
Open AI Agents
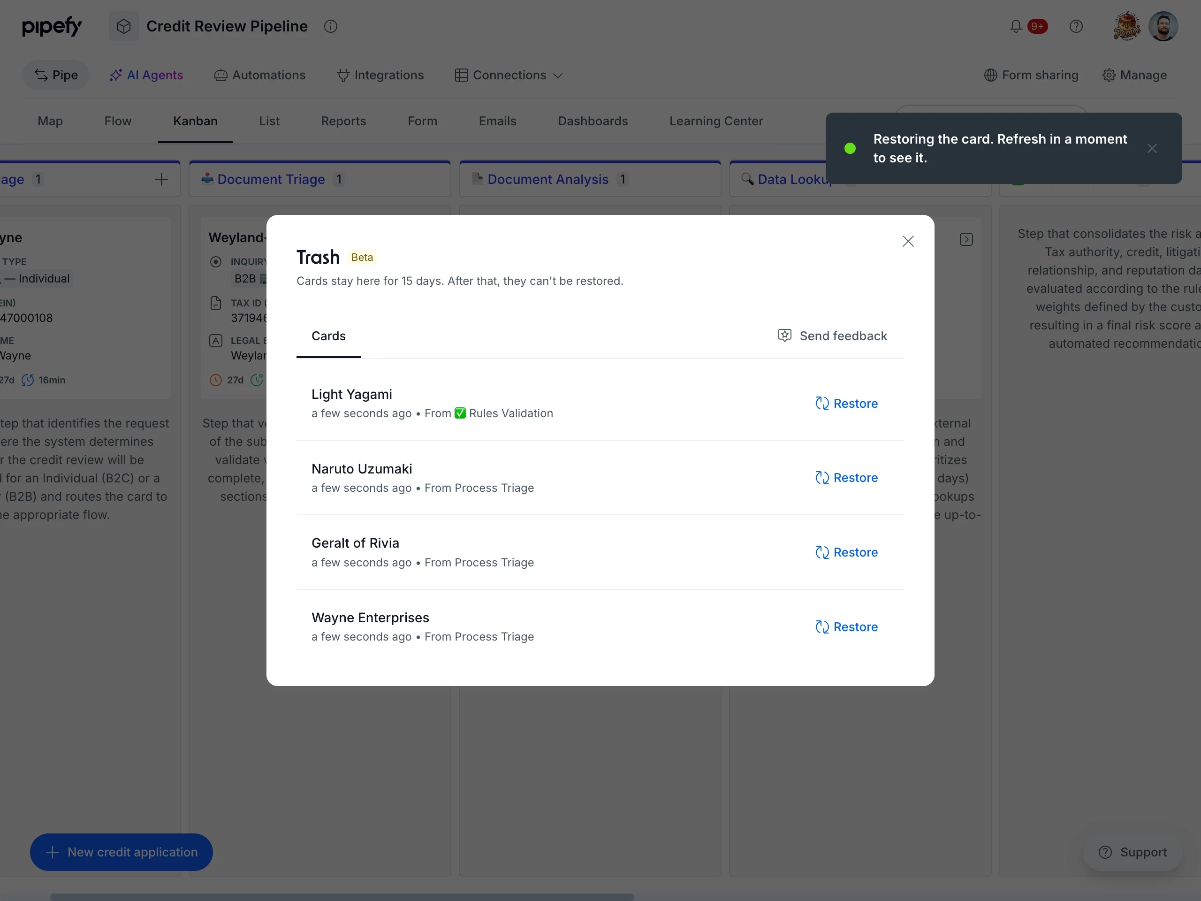click(x=146, y=75)
